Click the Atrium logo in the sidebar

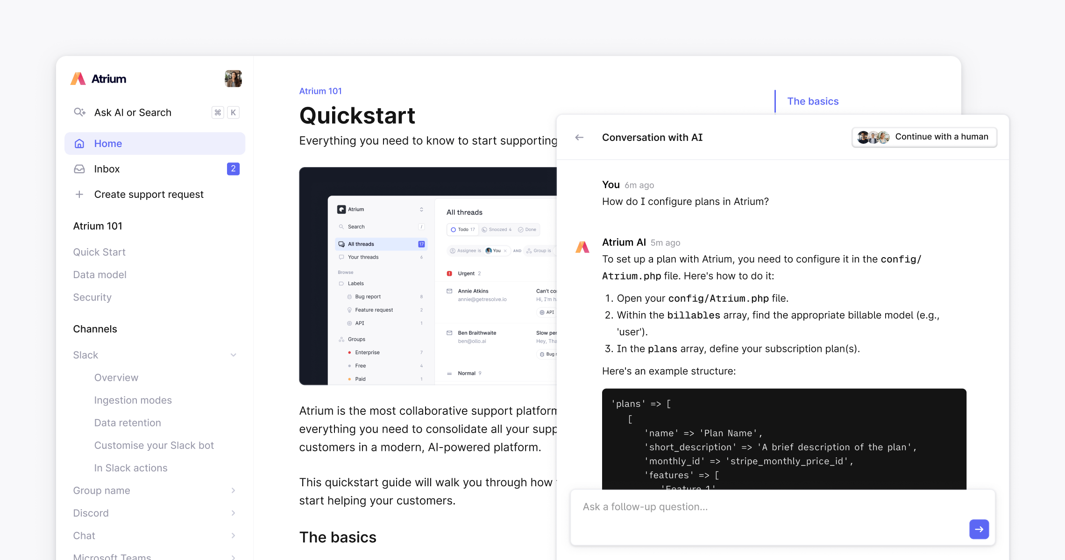pyautogui.click(x=98, y=79)
